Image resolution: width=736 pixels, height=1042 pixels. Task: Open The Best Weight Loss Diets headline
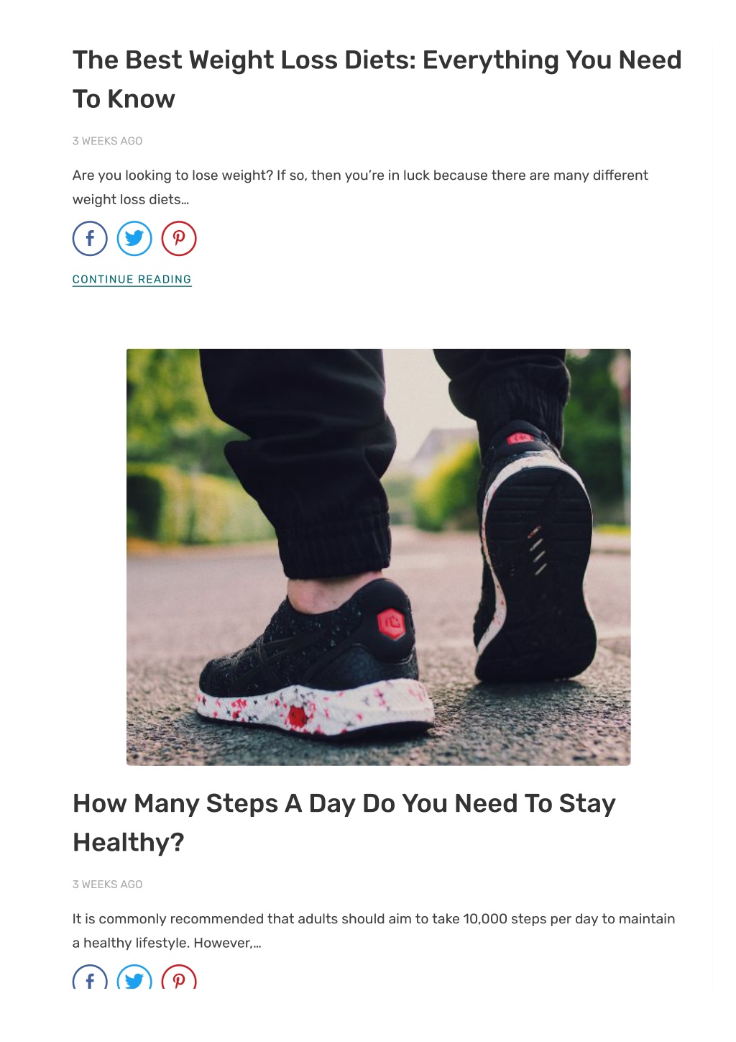click(377, 79)
